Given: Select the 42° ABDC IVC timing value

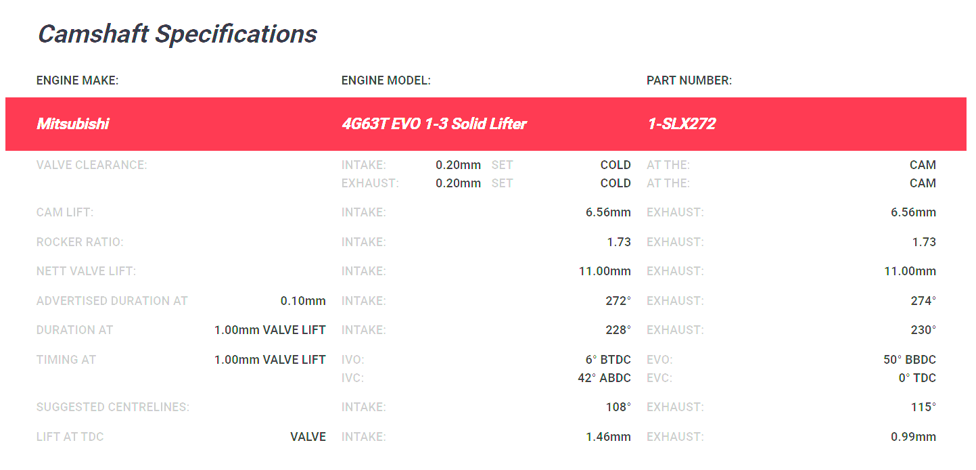Looking at the screenshot, I should pyautogui.click(x=604, y=378).
